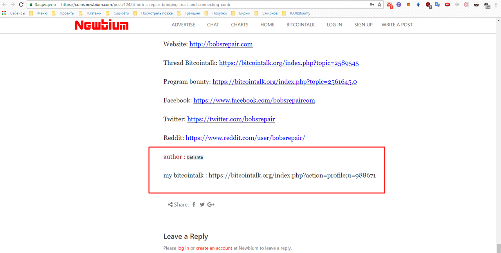Open the Thread Bitcointalk topic link

click(289, 63)
